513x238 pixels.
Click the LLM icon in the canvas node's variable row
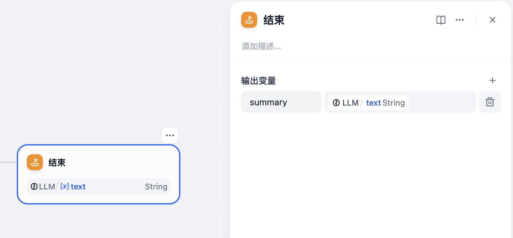34,186
